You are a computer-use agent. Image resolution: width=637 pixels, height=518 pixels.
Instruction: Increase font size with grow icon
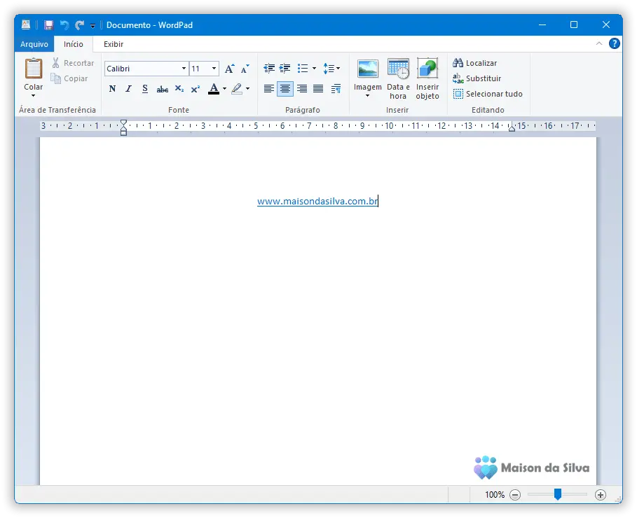[x=229, y=69]
